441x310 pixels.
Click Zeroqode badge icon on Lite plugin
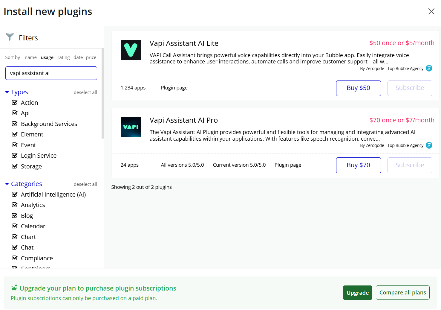429,68
